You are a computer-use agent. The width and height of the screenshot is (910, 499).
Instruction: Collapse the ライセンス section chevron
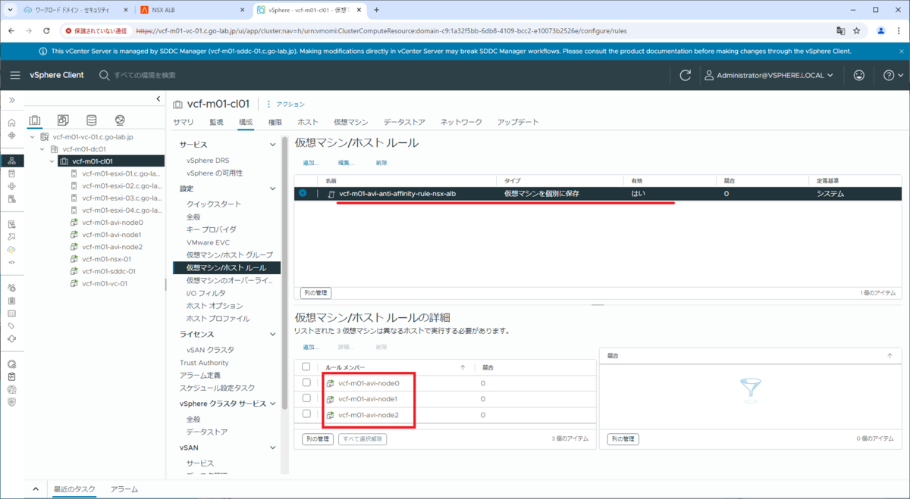tap(273, 334)
